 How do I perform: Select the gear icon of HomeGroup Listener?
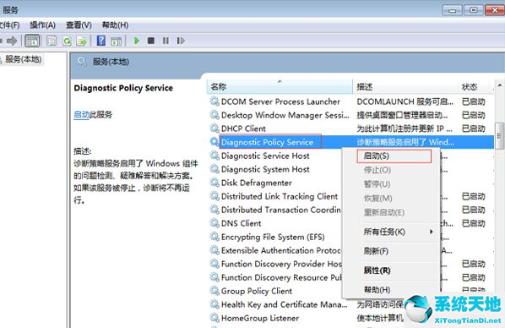(x=214, y=318)
